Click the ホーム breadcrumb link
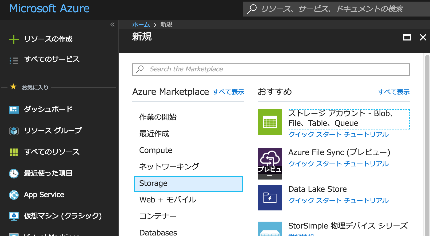This screenshot has width=430, height=236. pos(141,25)
